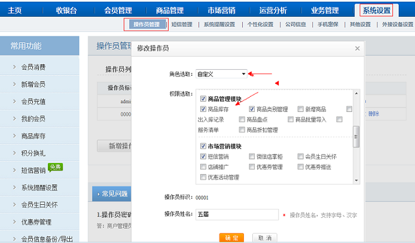This screenshot has width=415, height=243.
Task: Uncheck the 商品类别管理 permission
Action: [252, 109]
